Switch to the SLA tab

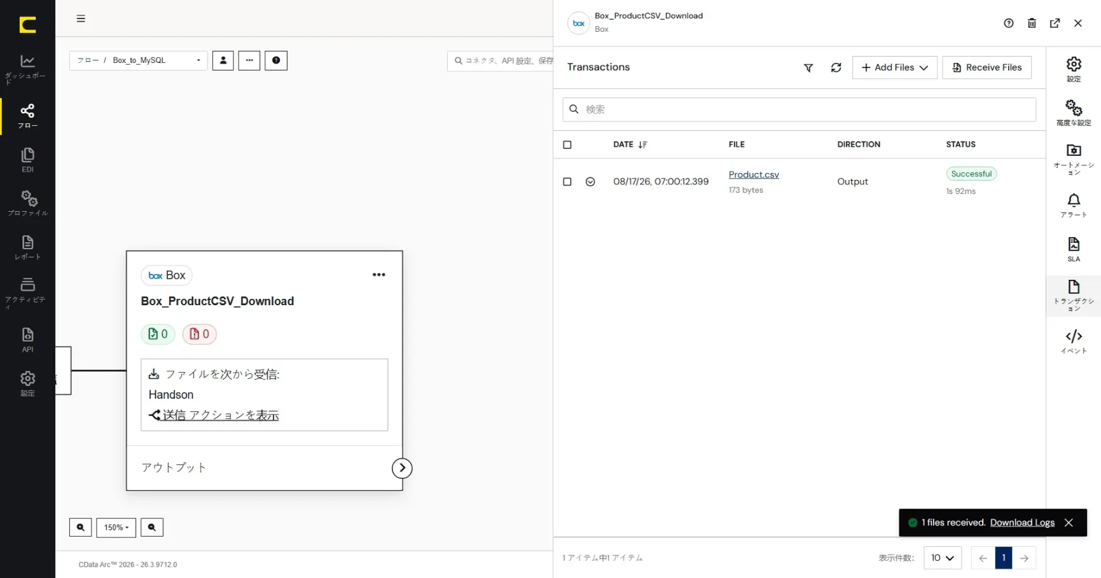coord(1074,249)
